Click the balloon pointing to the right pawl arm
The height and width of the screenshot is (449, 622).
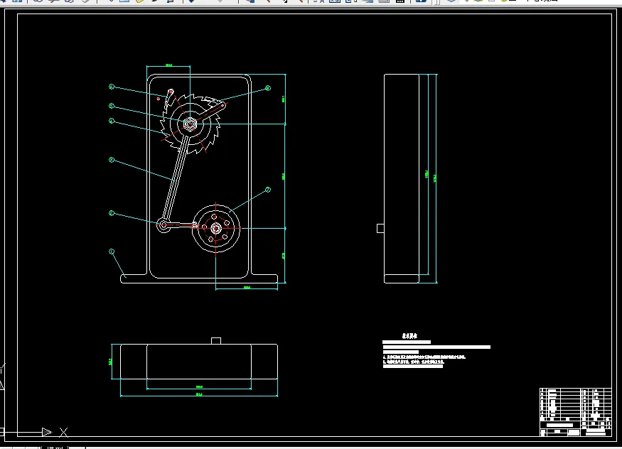click(x=268, y=88)
